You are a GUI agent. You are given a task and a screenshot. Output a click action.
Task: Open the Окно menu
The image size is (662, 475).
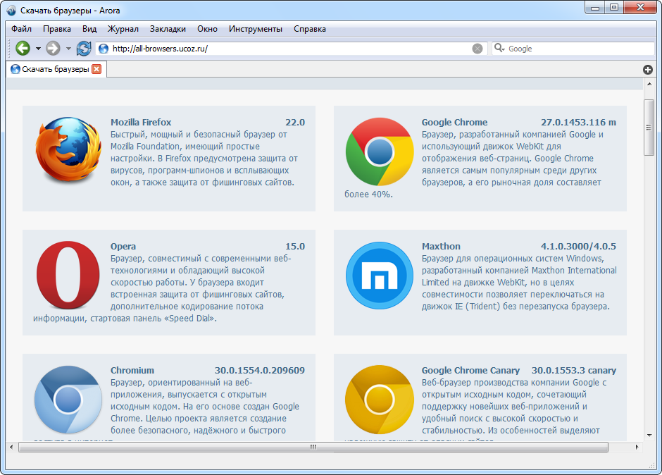pyautogui.click(x=207, y=29)
